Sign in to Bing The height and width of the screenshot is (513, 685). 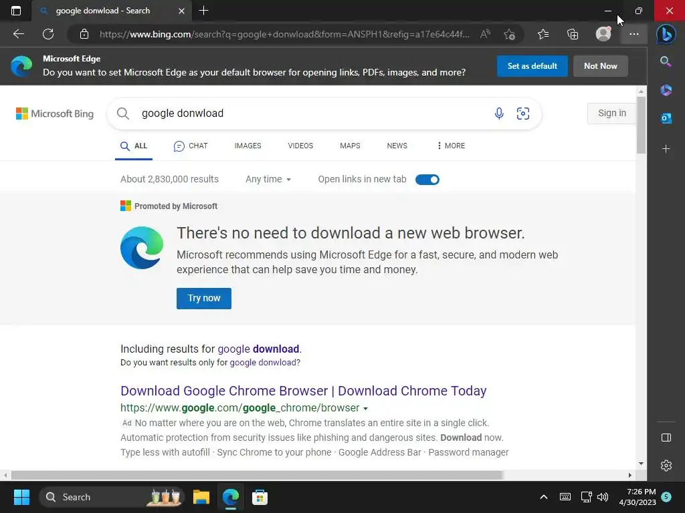pyautogui.click(x=611, y=113)
